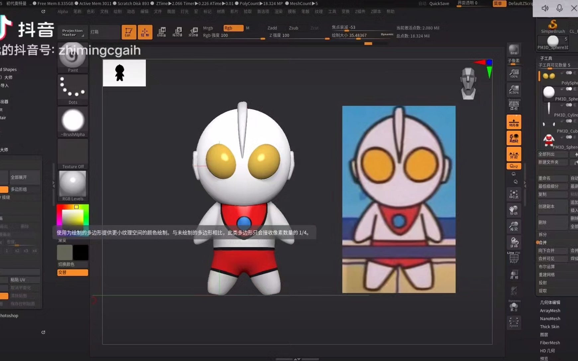The height and width of the screenshot is (361, 578).
Task: Expand the 几何体编辑 geometry section
Action: pyautogui.click(x=550, y=302)
